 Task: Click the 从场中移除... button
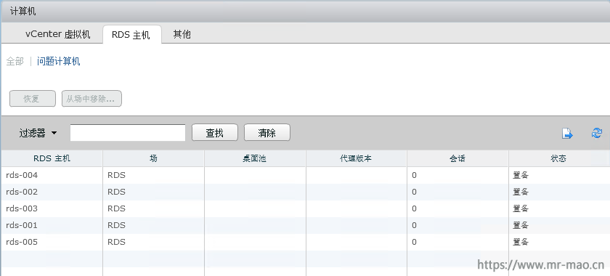(91, 99)
